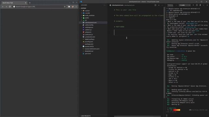The height and width of the screenshot is (117, 209).
Task: Open a new Chrome tab with plus
Action: [x=30, y=3]
